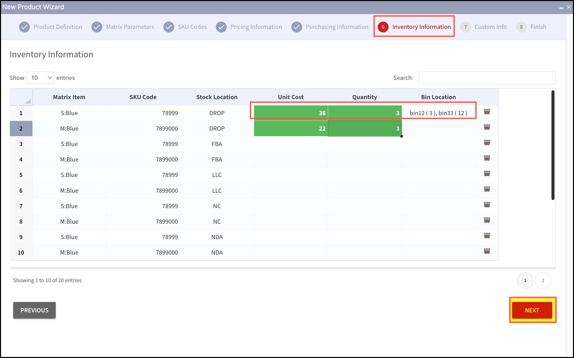The height and width of the screenshot is (358, 574).
Task: Open the Show entries dropdown
Action: point(40,78)
